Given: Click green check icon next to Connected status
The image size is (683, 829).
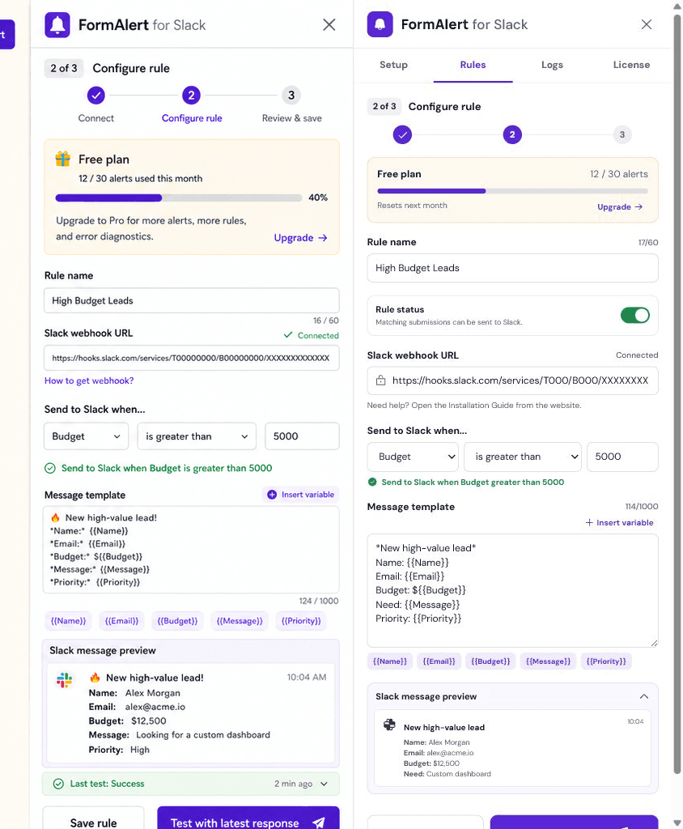Looking at the screenshot, I should coord(288,334).
